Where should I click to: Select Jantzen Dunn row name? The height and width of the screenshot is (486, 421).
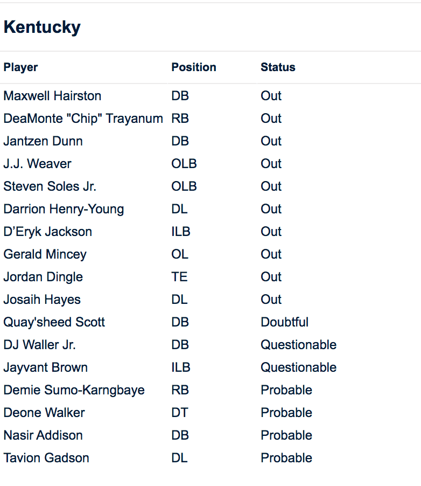coord(43,141)
